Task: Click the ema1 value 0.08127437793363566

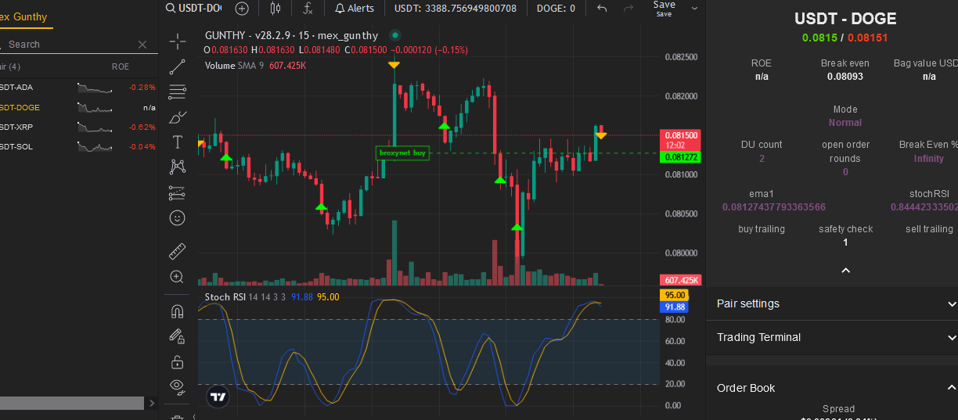Action: pos(774,207)
